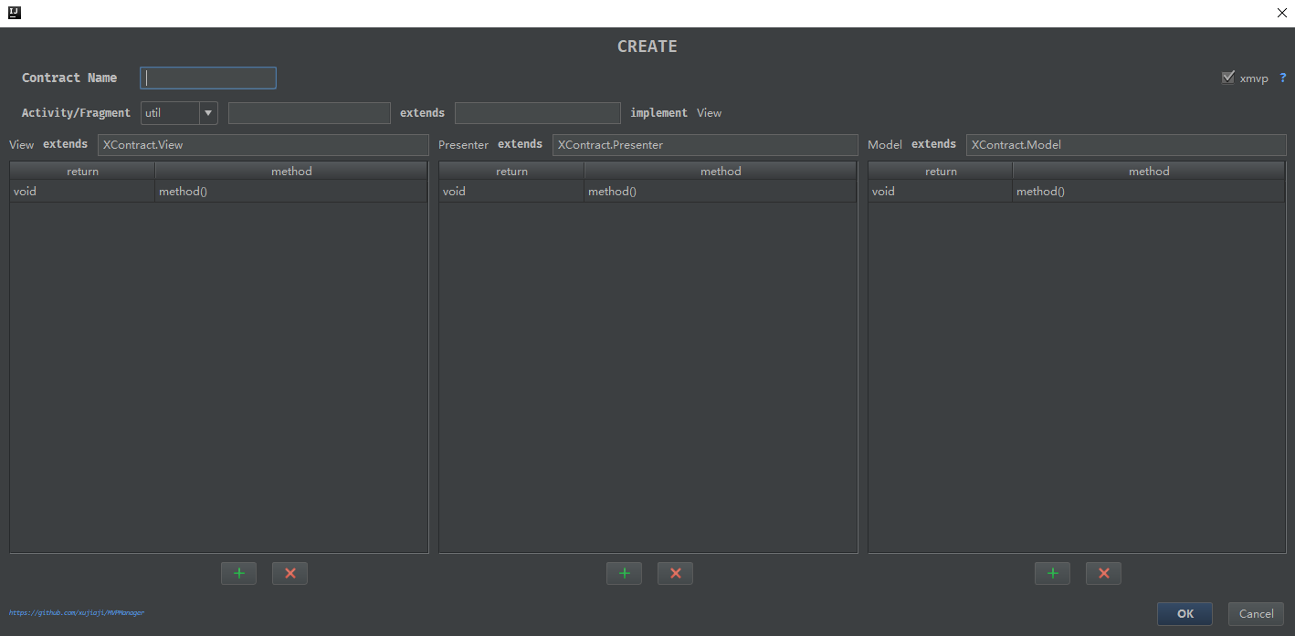Click the return header in View table
The height and width of the screenshot is (636, 1295).
pyautogui.click(x=83, y=171)
